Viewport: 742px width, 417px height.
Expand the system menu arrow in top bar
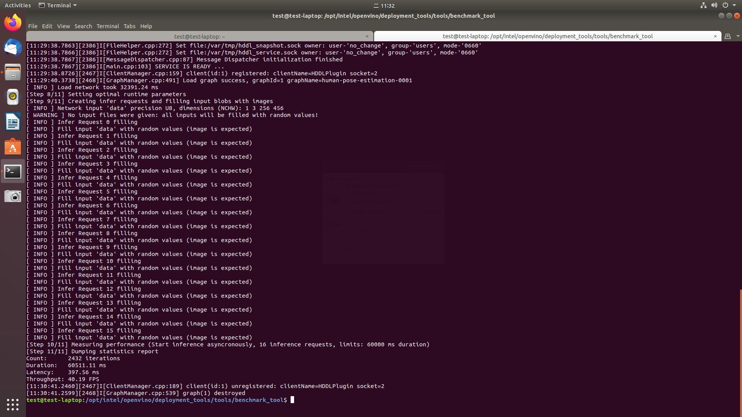[734, 5]
